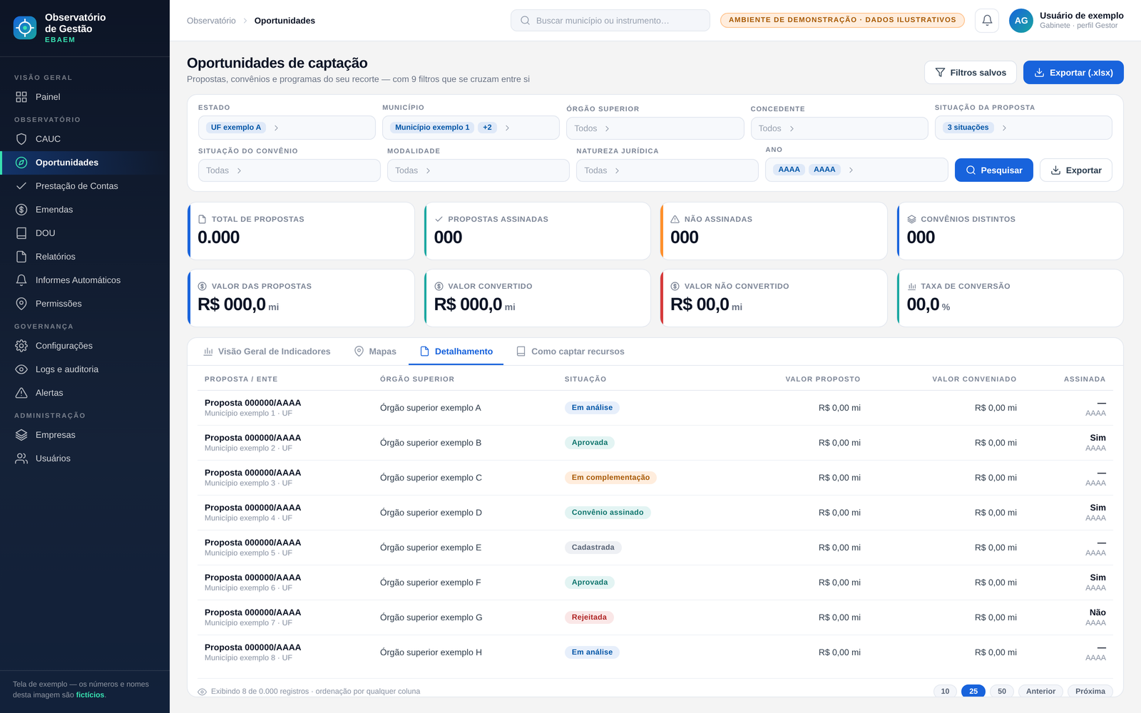This screenshot has width=1141, height=713.
Task: Click the Emendas dollar-coin icon
Action: (x=21, y=210)
